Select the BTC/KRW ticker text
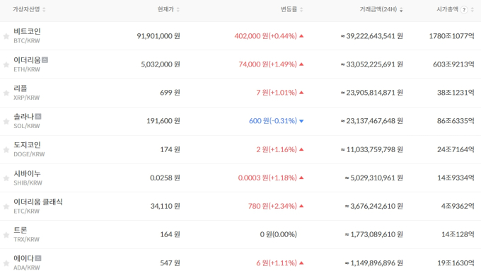The width and height of the screenshot is (481, 271). point(27,41)
